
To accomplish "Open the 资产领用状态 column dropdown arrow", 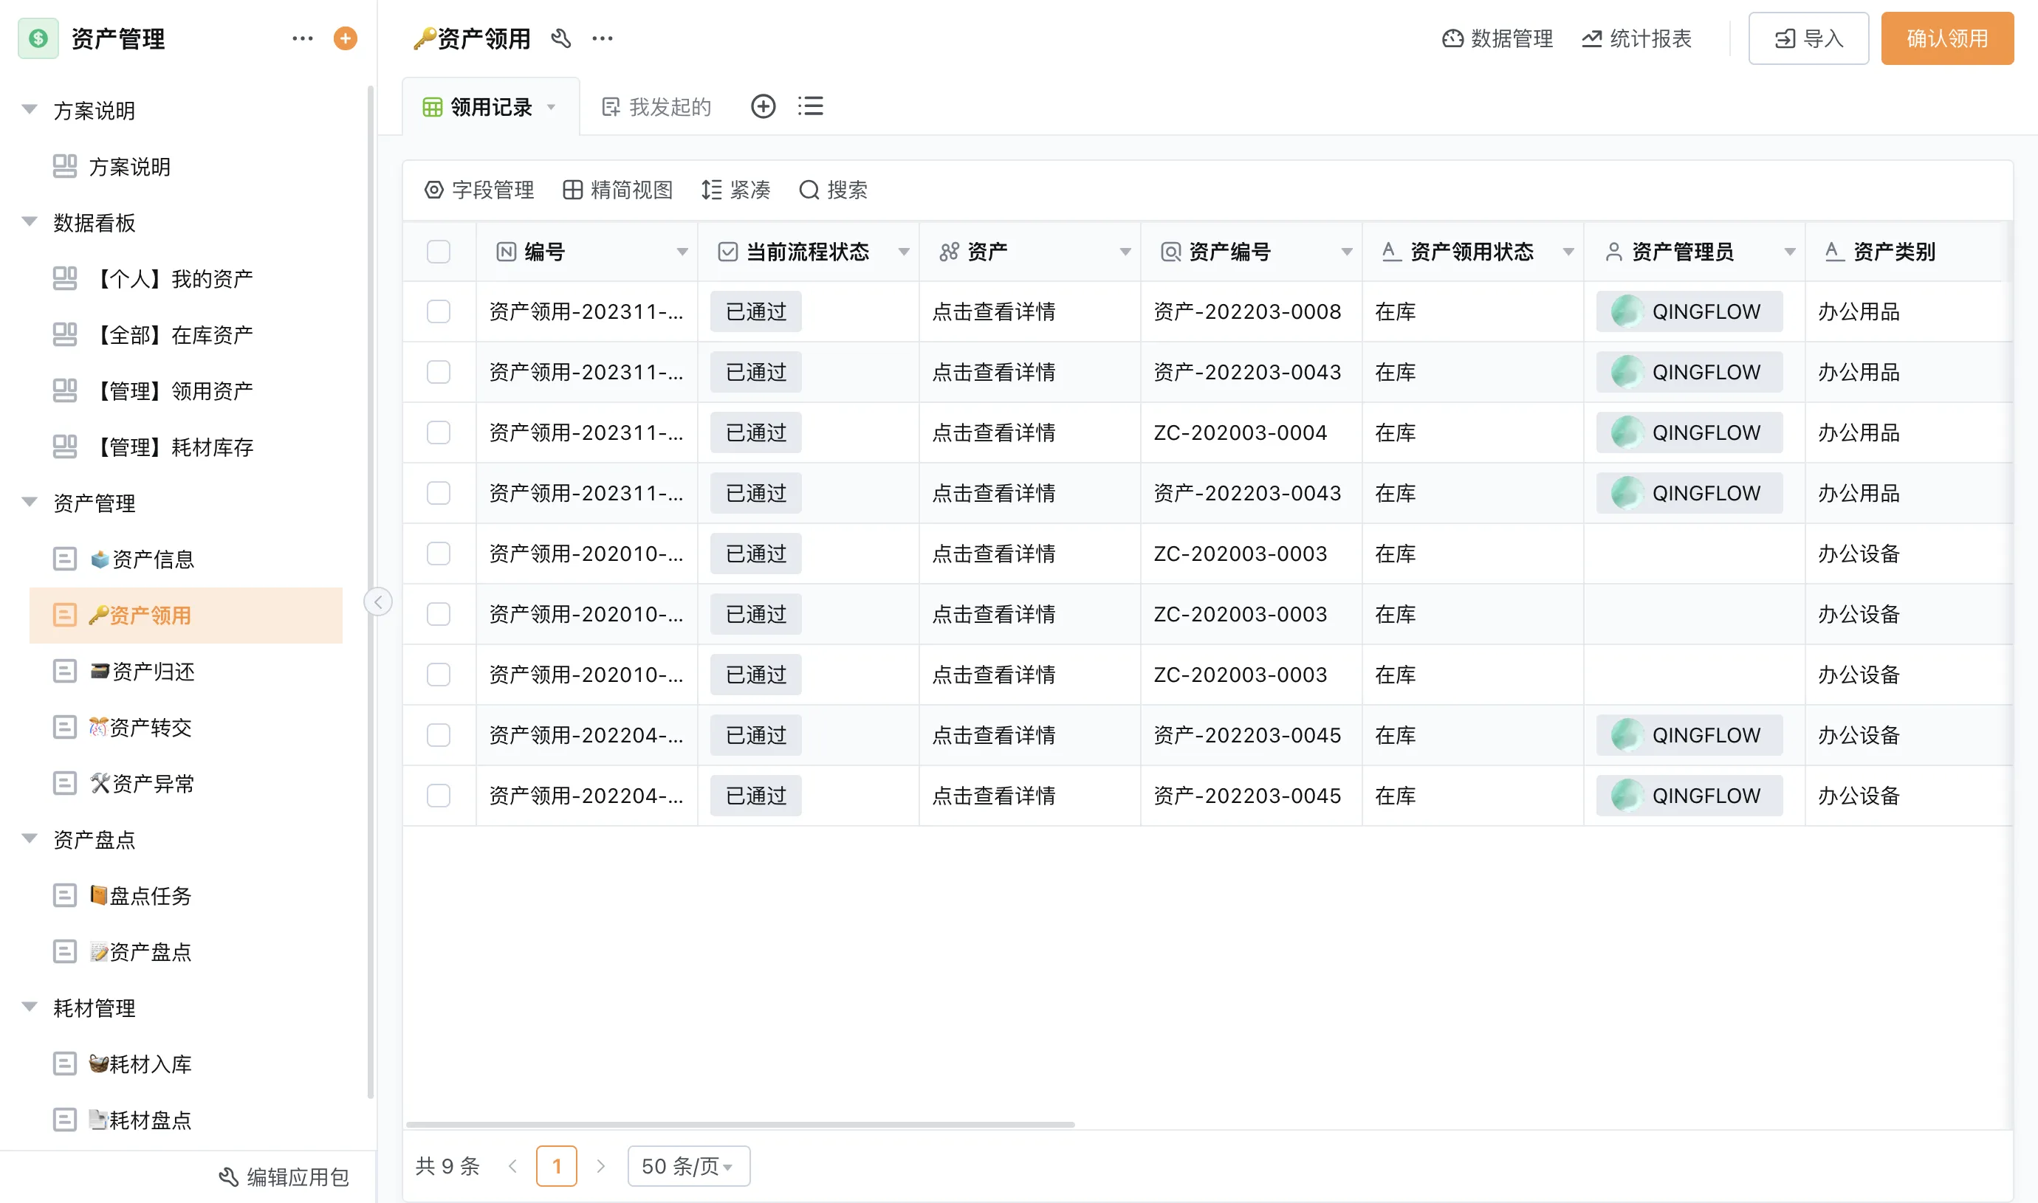I will (1568, 252).
